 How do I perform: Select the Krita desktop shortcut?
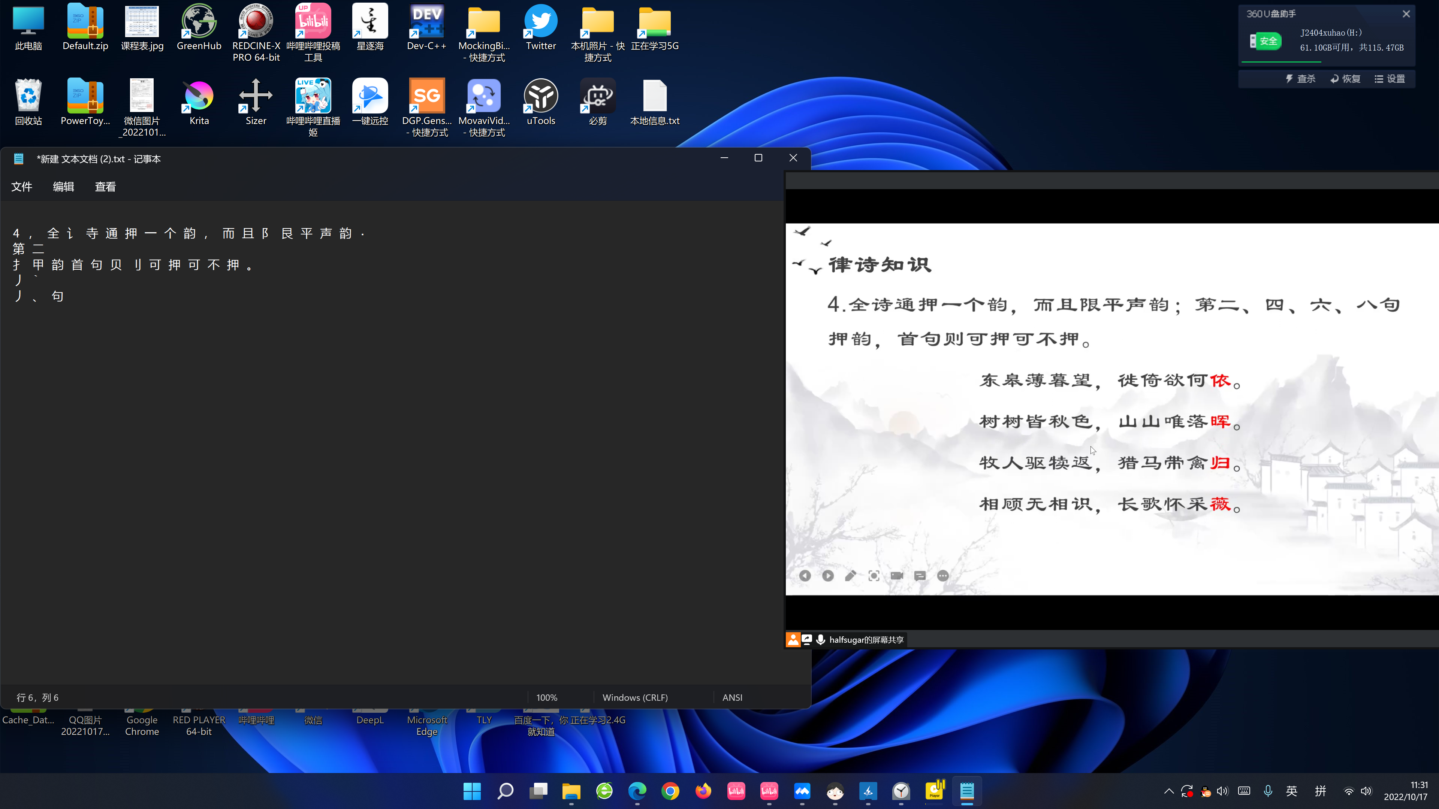click(199, 103)
